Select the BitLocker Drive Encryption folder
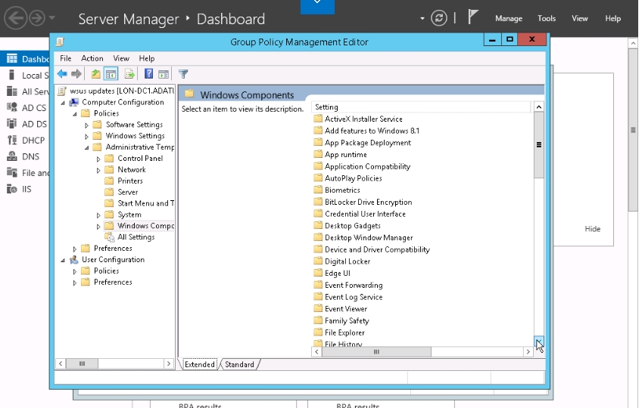The width and height of the screenshot is (642, 408). 368,202
